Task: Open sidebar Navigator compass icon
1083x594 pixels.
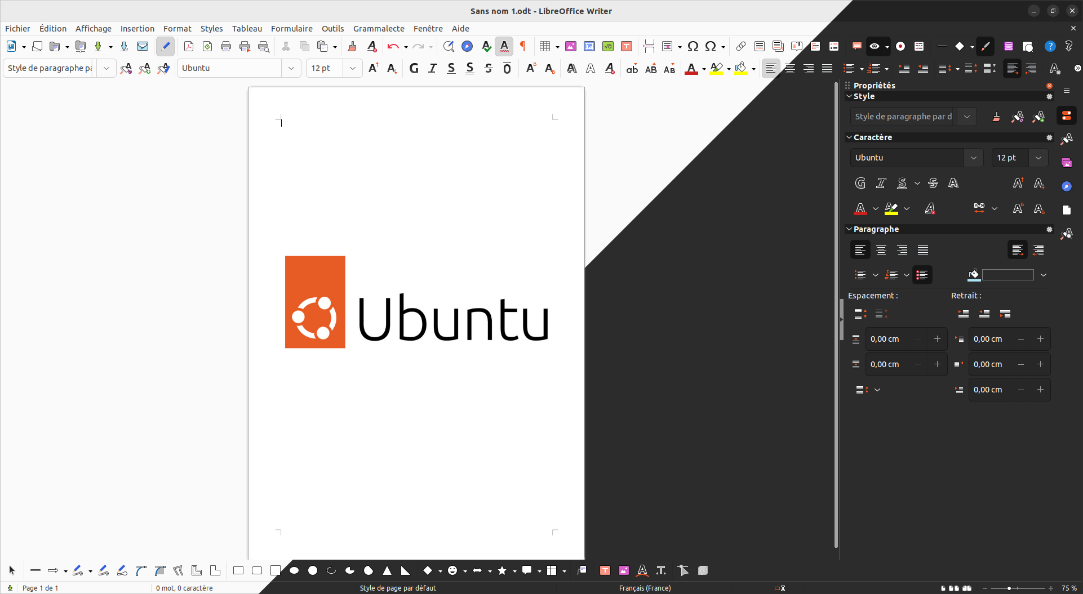Action: 1067,186
